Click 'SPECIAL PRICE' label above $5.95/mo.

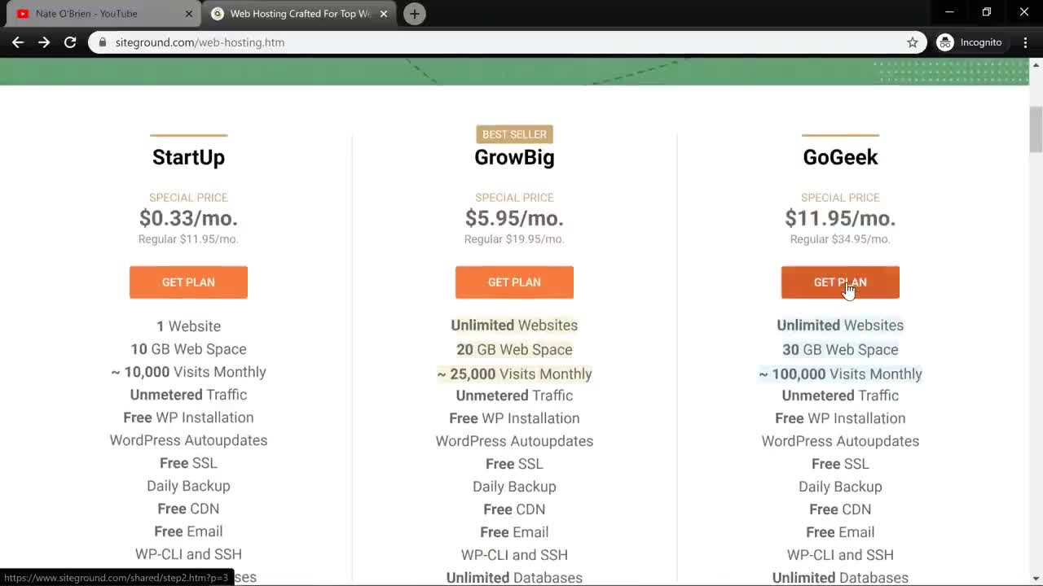(514, 198)
